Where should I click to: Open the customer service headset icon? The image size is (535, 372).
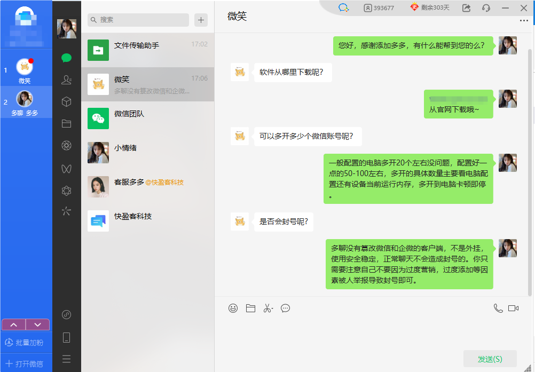pyautogui.click(x=486, y=8)
